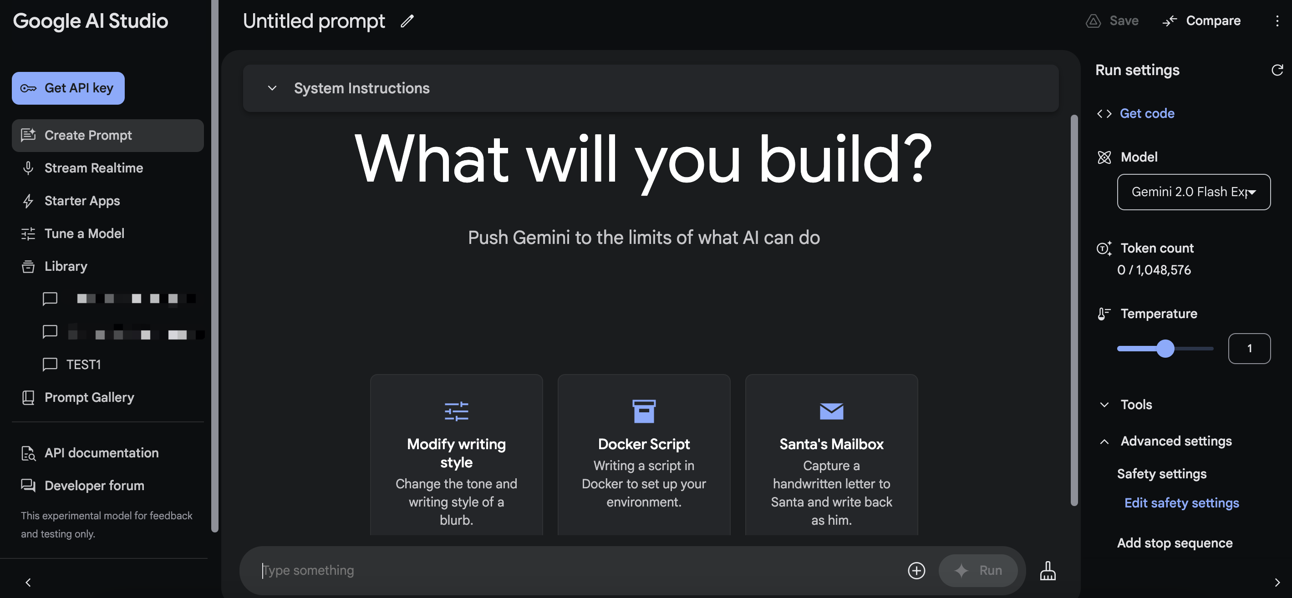The height and width of the screenshot is (598, 1292).
Task: Click the Temperature slider handle
Action: point(1165,348)
